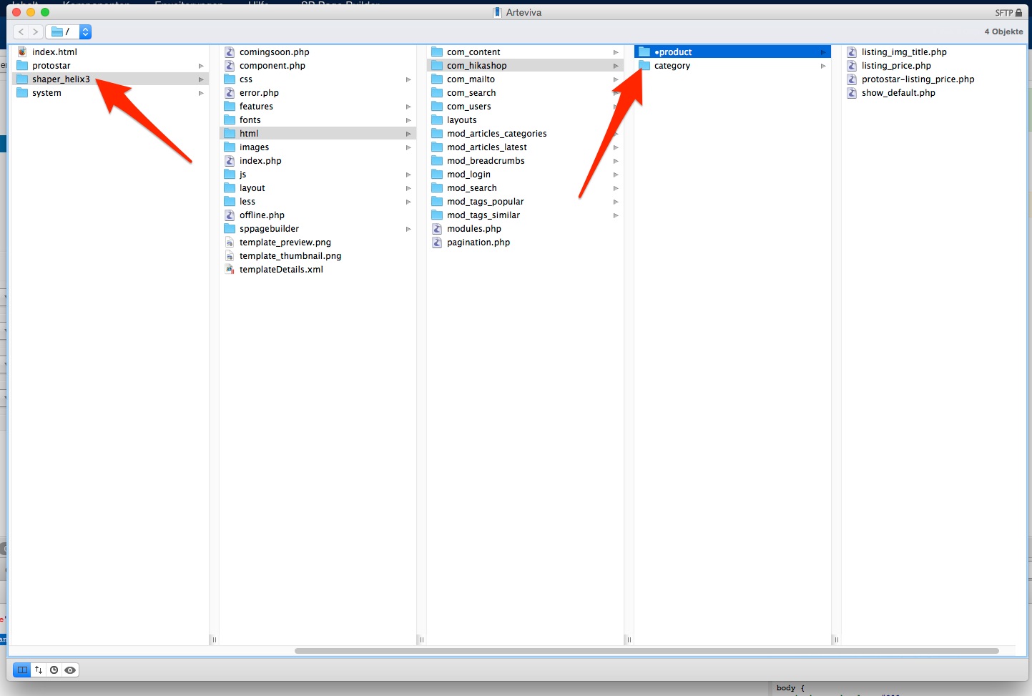The height and width of the screenshot is (696, 1032).
Task: Click the sppagebuilder folder icon
Action: point(230,229)
